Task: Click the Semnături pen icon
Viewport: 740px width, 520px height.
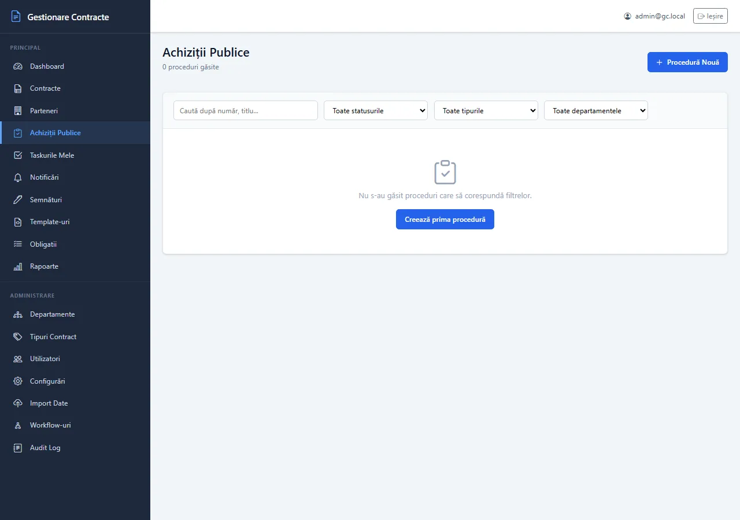Action: coord(18,199)
